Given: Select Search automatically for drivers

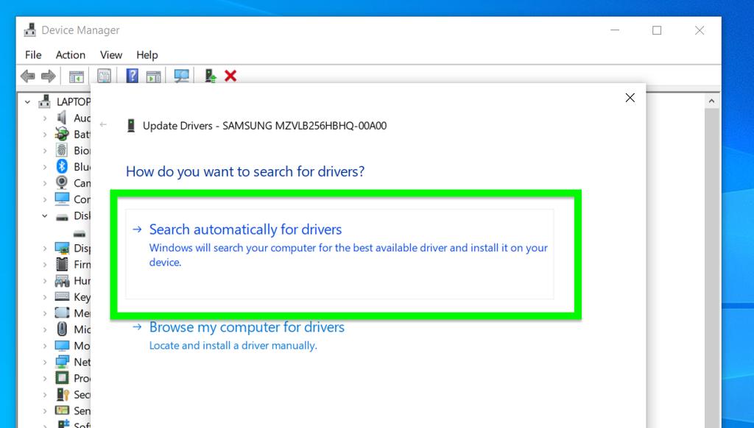Looking at the screenshot, I should click(245, 229).
